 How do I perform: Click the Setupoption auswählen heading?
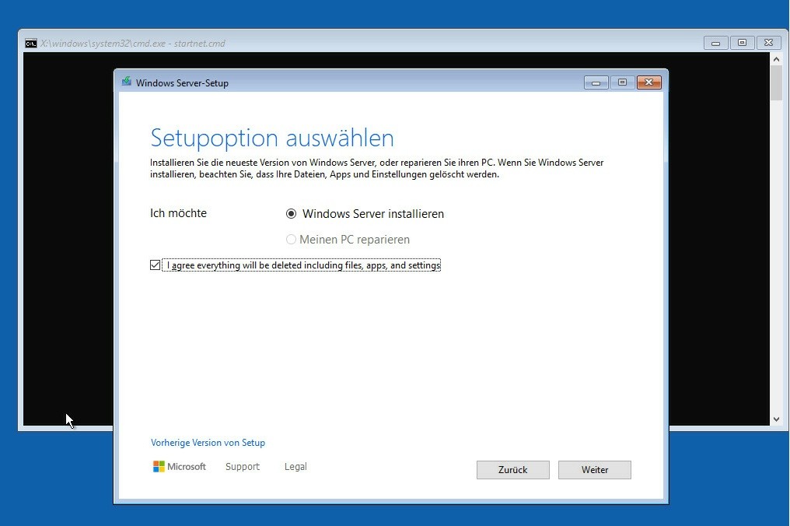(272, 138)
